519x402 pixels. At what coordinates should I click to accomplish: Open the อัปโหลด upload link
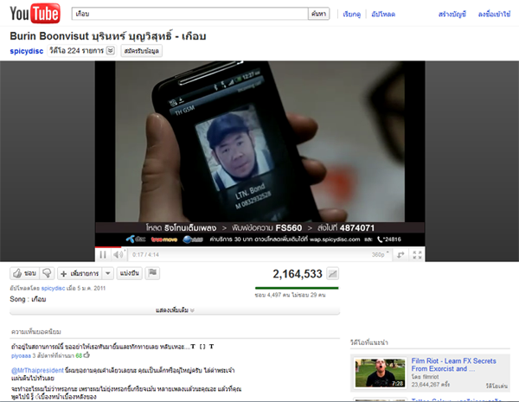pos(383,14)
